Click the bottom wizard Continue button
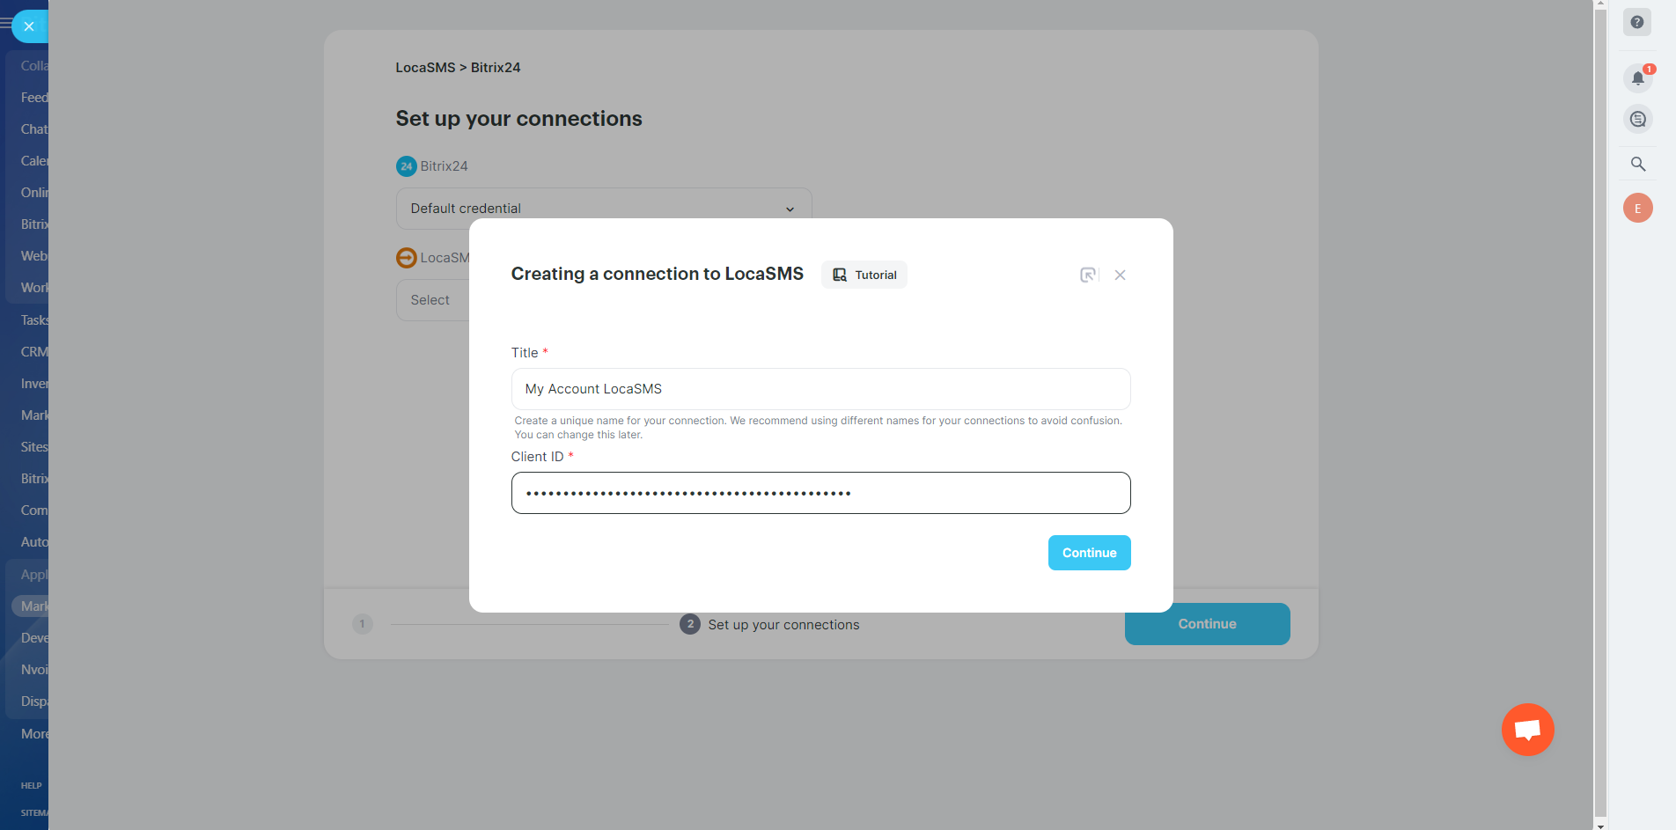This screenshot has width=1676, height=830. [1207, 624]
